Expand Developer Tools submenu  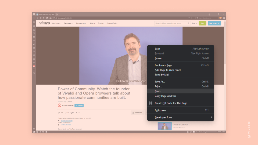coord(181,117)
